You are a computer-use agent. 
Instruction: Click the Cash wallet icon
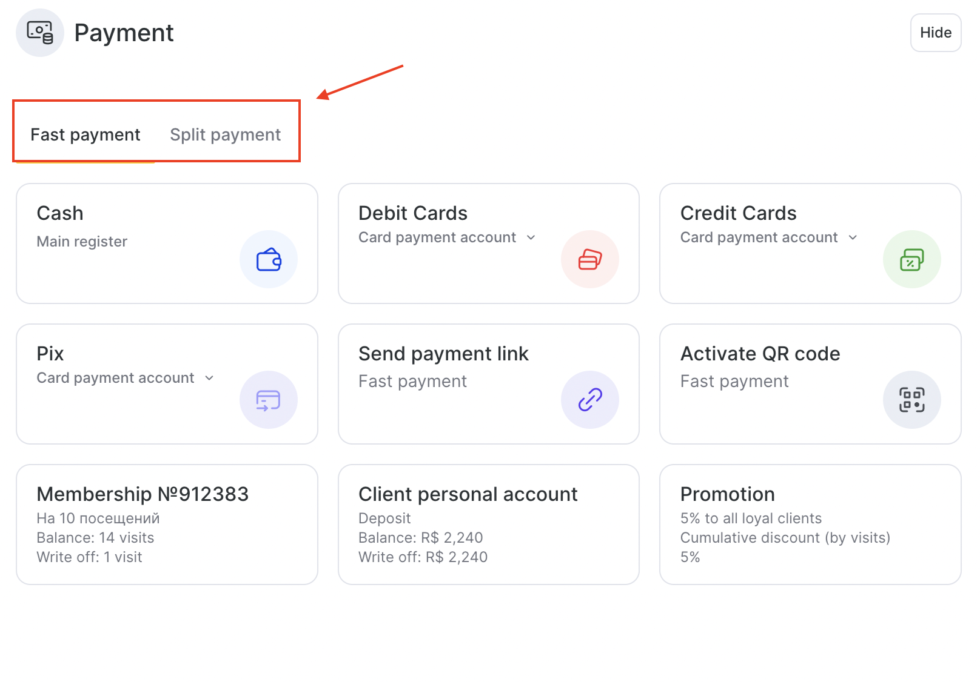(x=269, y=259)
